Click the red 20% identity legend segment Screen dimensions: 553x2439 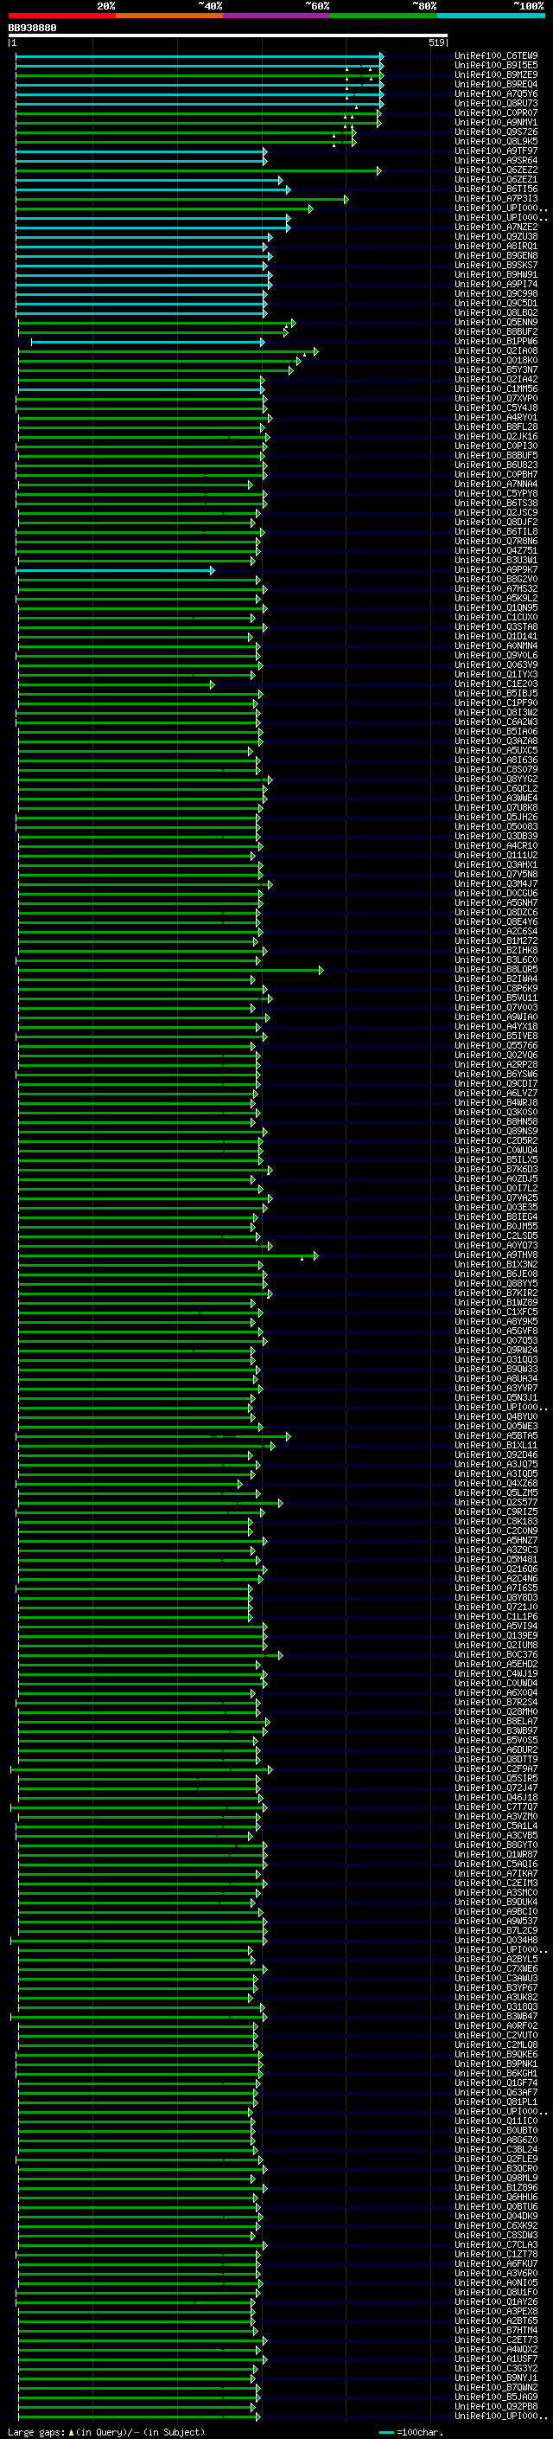pyautogui.click(x=61, y=16)
